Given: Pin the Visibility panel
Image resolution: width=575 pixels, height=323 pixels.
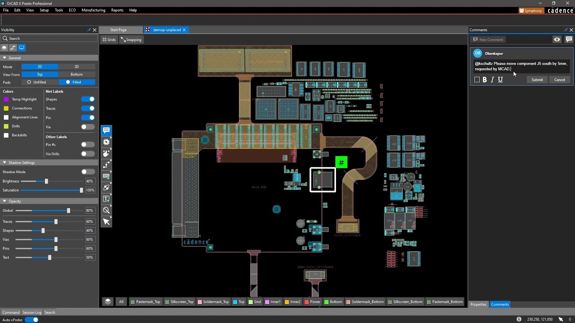Looking at the screenshot, I should pyautogui.click(x=88, y=30).
